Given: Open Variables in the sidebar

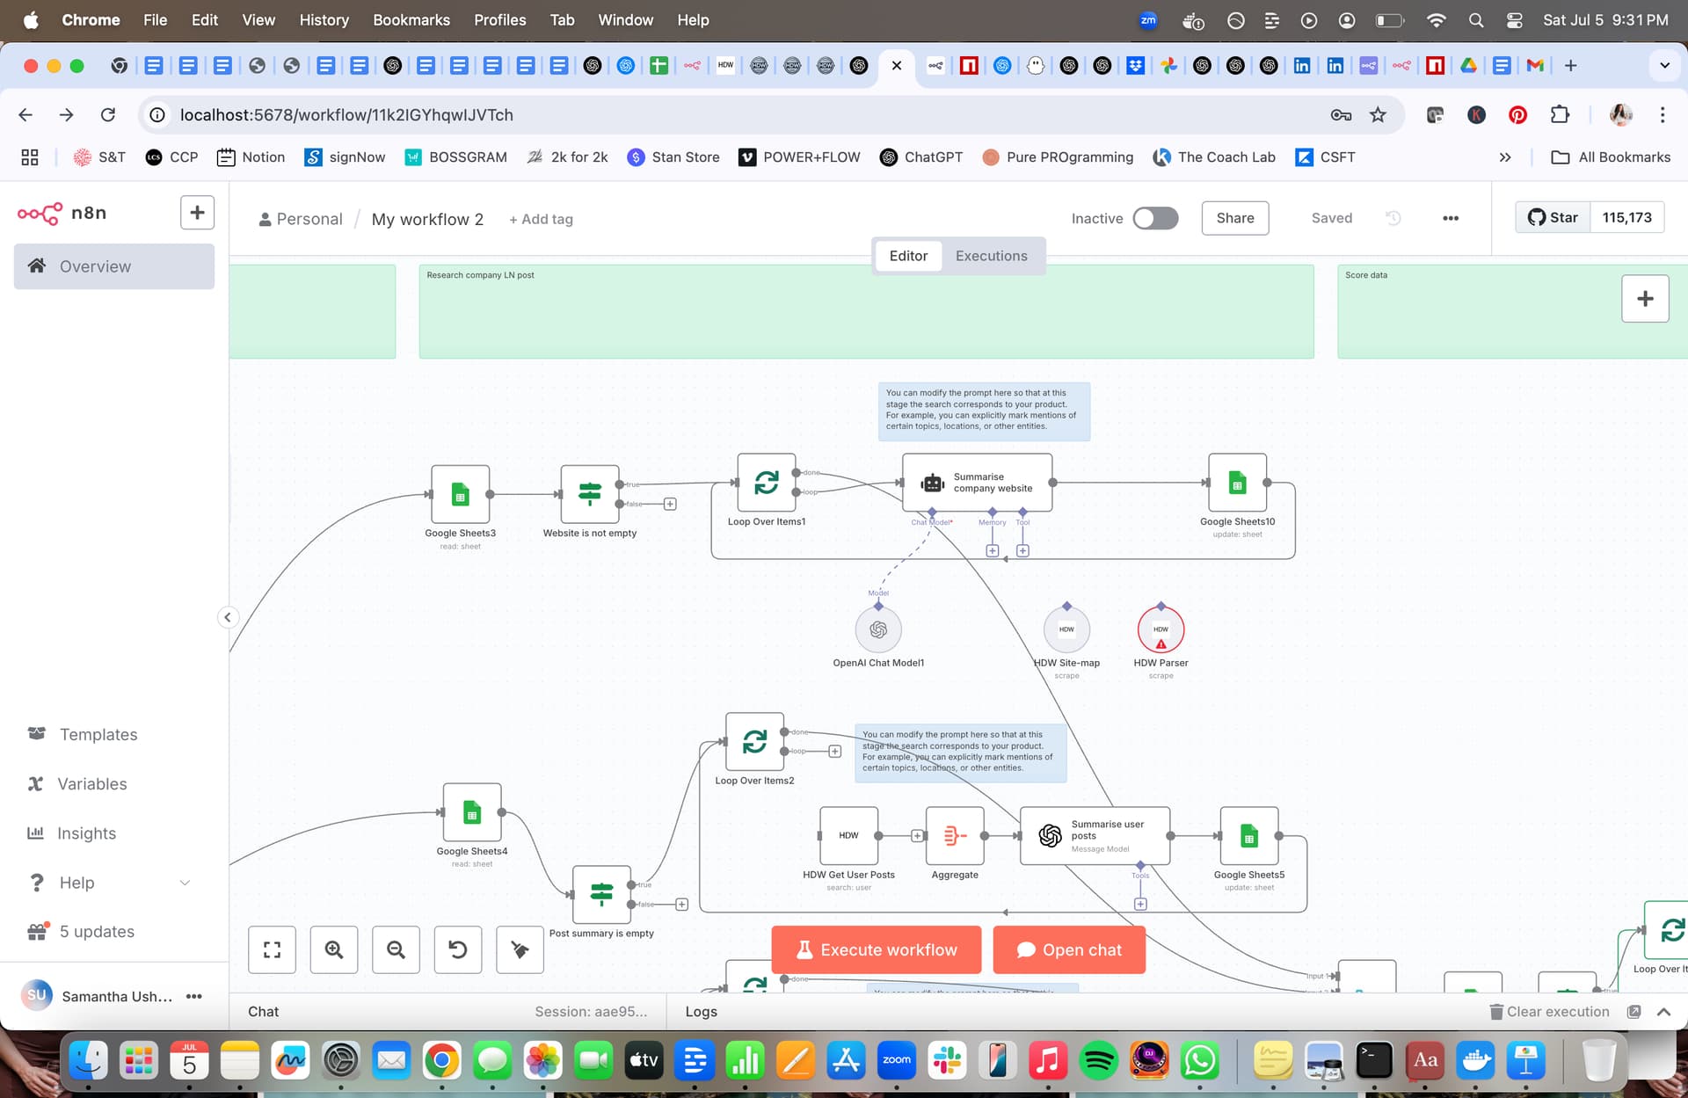Looking at the screenshot, I should [x=92, y=783].
